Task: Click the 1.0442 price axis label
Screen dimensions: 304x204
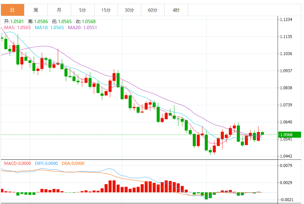Action: click(286, 156)
